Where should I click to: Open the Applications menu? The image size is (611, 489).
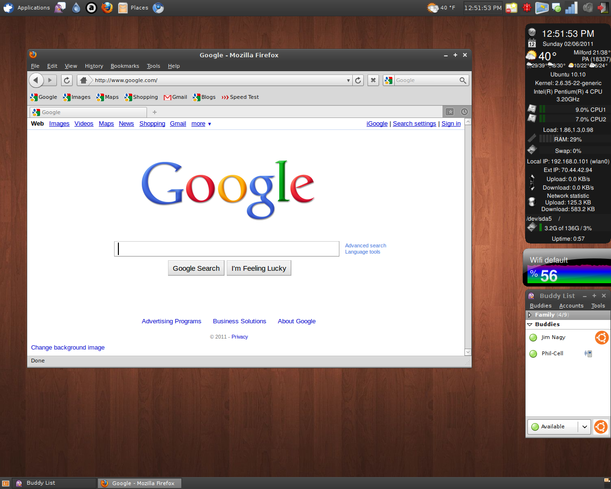[27, 8]
